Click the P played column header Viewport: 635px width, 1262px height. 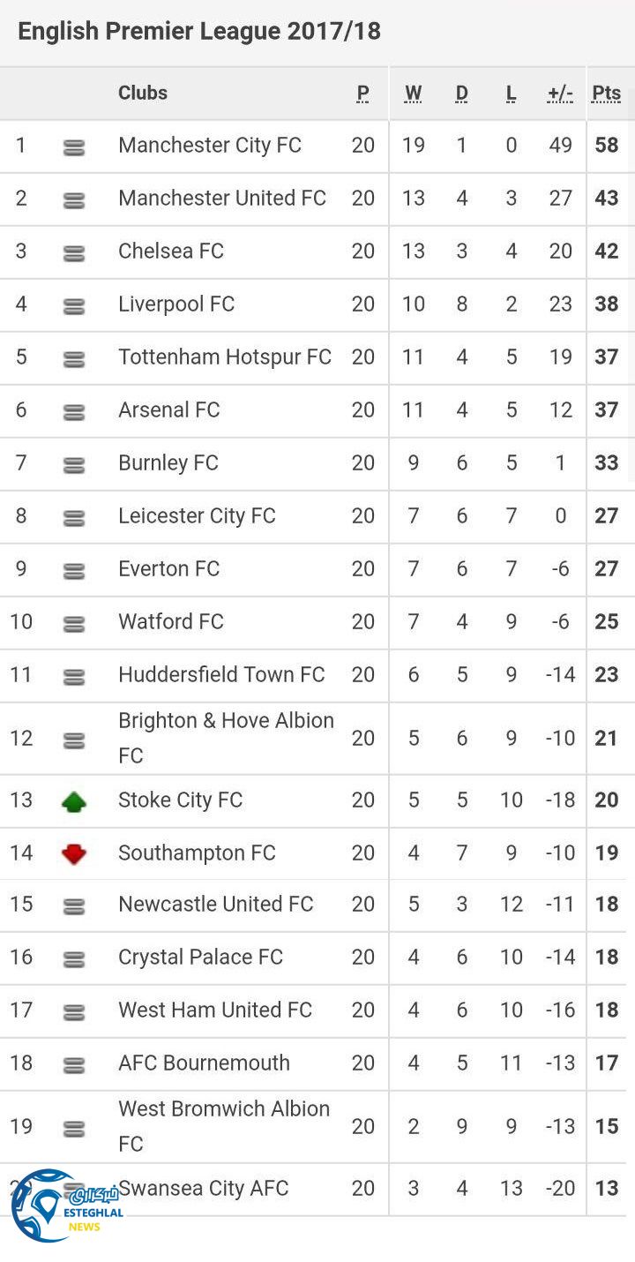click(x=362, y=94)
